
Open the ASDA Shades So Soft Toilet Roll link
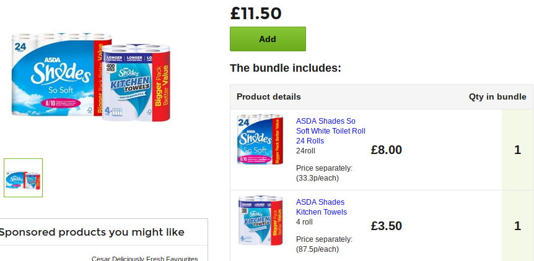(x=330, y=131)
